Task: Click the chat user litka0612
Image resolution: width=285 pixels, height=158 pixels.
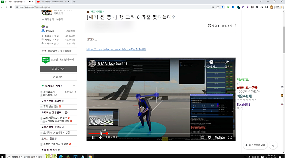Action: point(244,104)
